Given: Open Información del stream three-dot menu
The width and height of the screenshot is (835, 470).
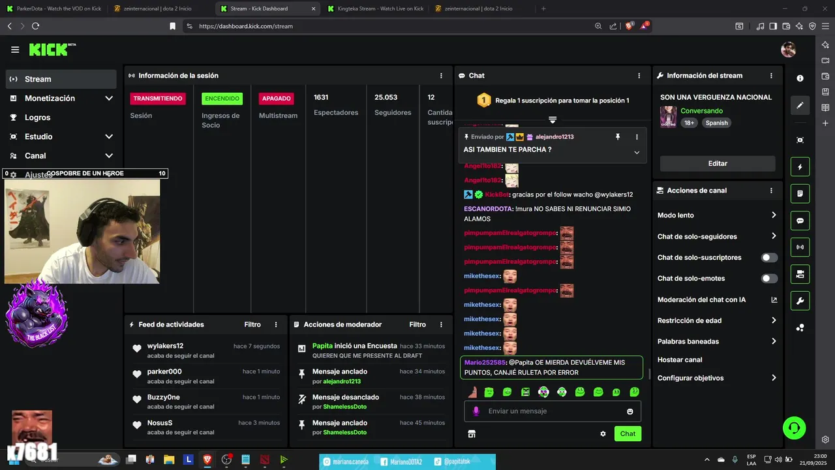Looking at the screenshot, I should (771, 76).
